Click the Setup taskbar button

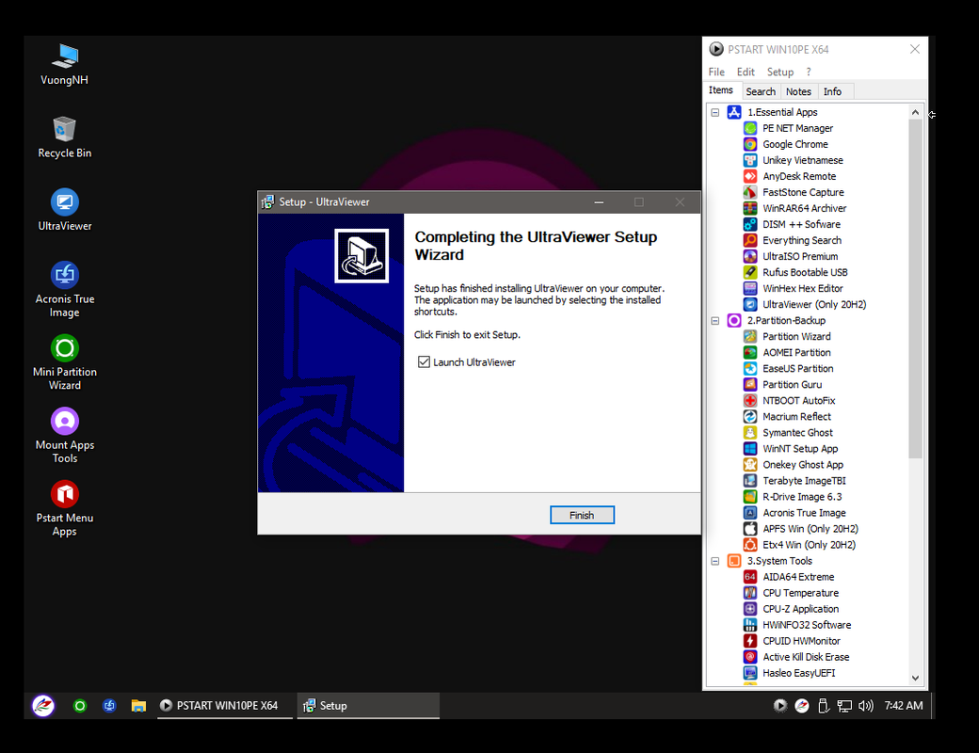click(x=368, y=706)
